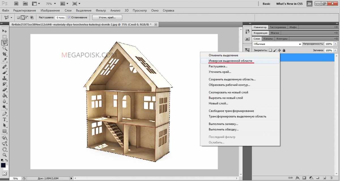The height and width of the screenshot is (181, 340).
Task: Select the Hand tool
Action: pos(5,149)
